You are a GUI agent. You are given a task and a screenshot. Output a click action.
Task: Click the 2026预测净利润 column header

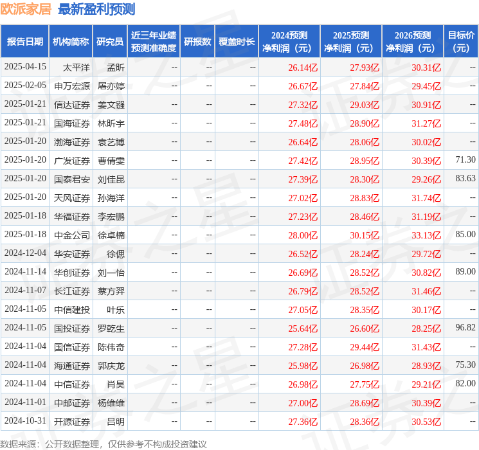(413, 42)
